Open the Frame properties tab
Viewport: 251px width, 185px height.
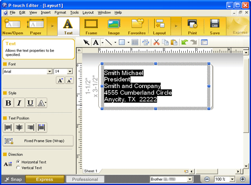[91, 26]
